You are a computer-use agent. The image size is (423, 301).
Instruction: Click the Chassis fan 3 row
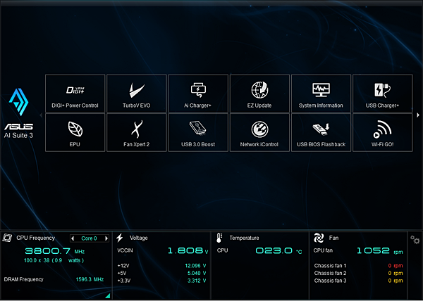click(359, 281)
